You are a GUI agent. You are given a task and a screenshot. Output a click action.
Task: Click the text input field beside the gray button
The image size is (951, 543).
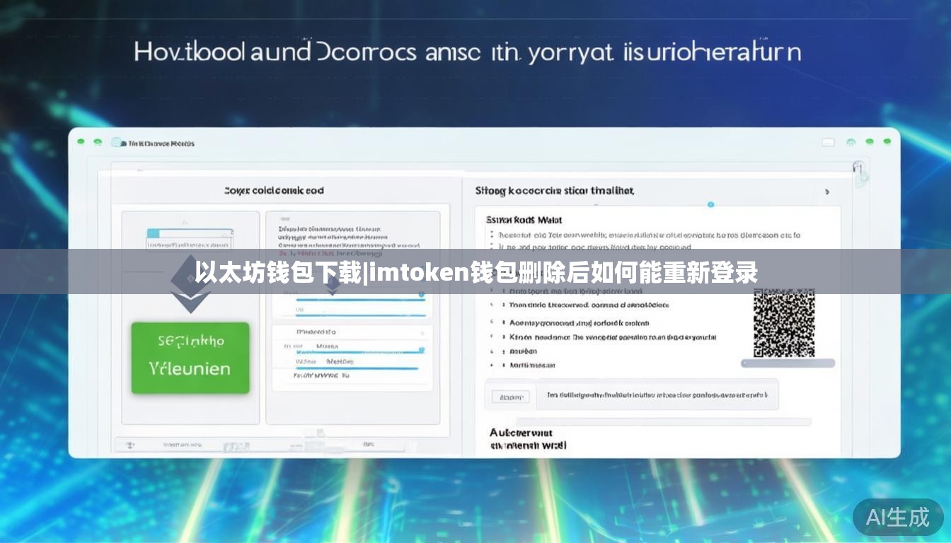click(x=657, y=396)
